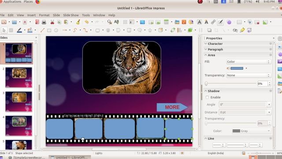
Task: Insert a text box A icon
Action: coord(199,22)
